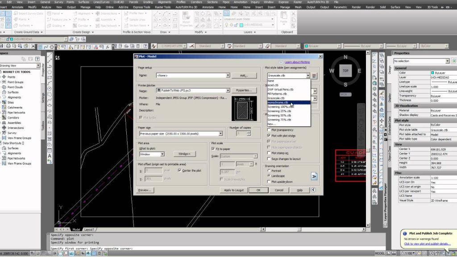Click the Match Properties ribbon icon
457x257 pixels.
point(186,19)
